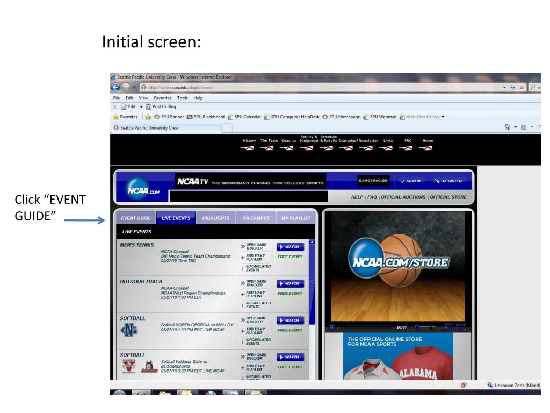Click the video progress seek bar

(x=366, y=327)
